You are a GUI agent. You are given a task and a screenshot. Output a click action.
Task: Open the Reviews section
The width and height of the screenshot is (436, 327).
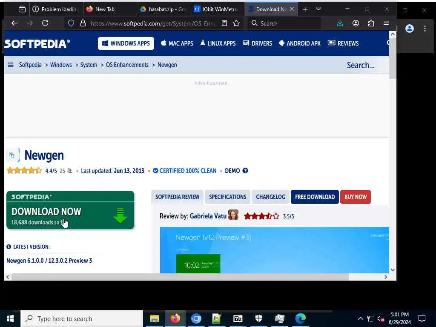click(344, 43)
